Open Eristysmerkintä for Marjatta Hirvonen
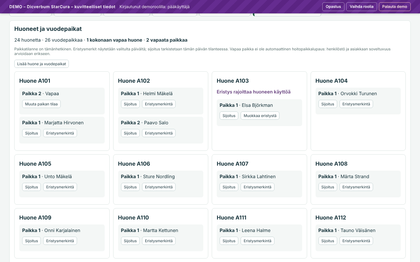Image resolution: width=420 pixels, height=262 pixels. [60, 133]
